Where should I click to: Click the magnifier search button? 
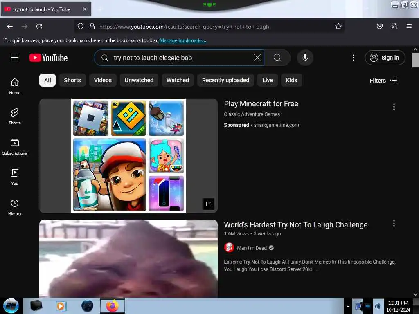(x=277, y=58)
